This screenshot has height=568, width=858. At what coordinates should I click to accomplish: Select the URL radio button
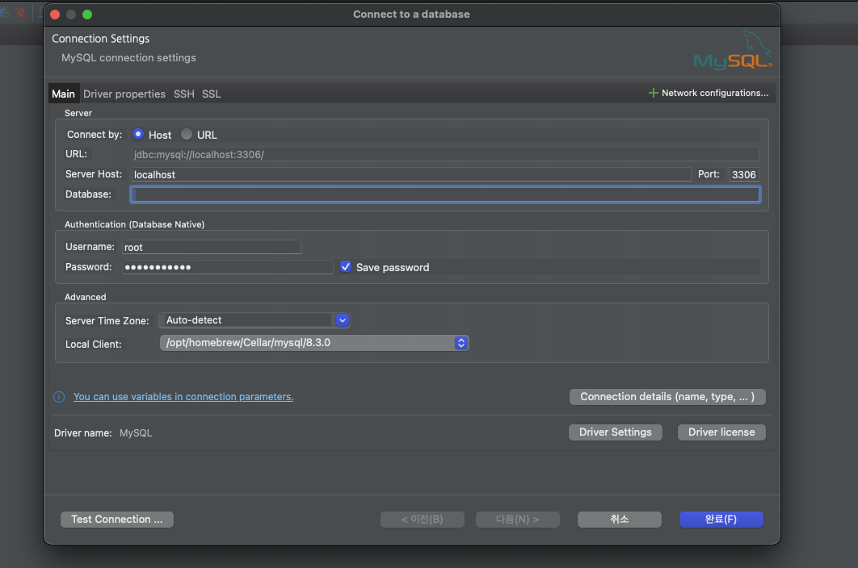point(187,134)
